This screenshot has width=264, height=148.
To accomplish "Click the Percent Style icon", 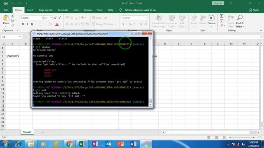I will coord(130,24).
